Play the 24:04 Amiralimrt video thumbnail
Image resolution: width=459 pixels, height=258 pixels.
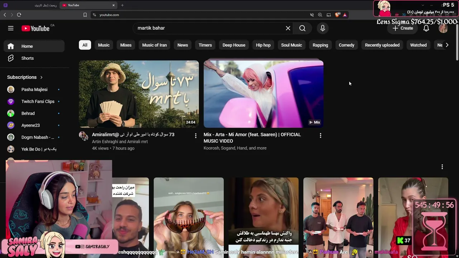pos(139,94)
